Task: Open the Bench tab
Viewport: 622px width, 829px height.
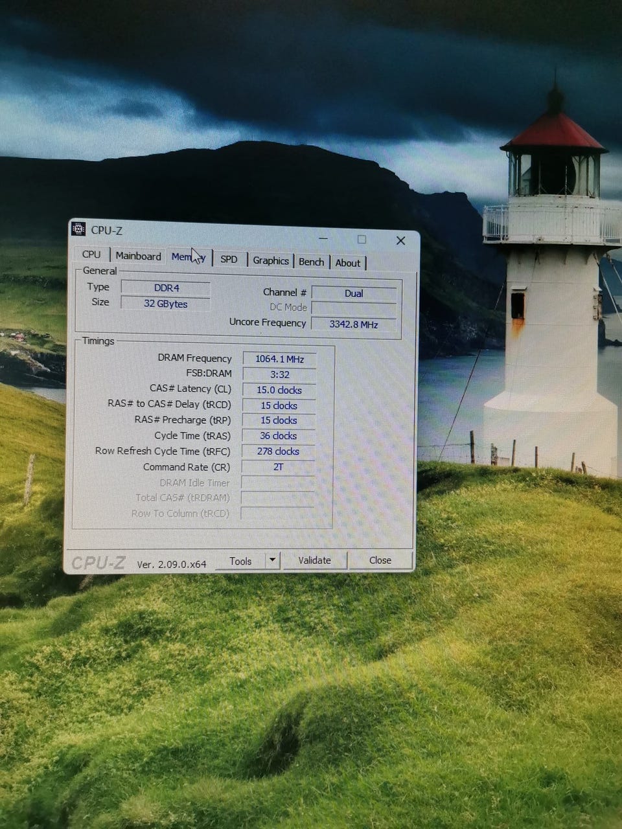Action: tap(311, 262)
